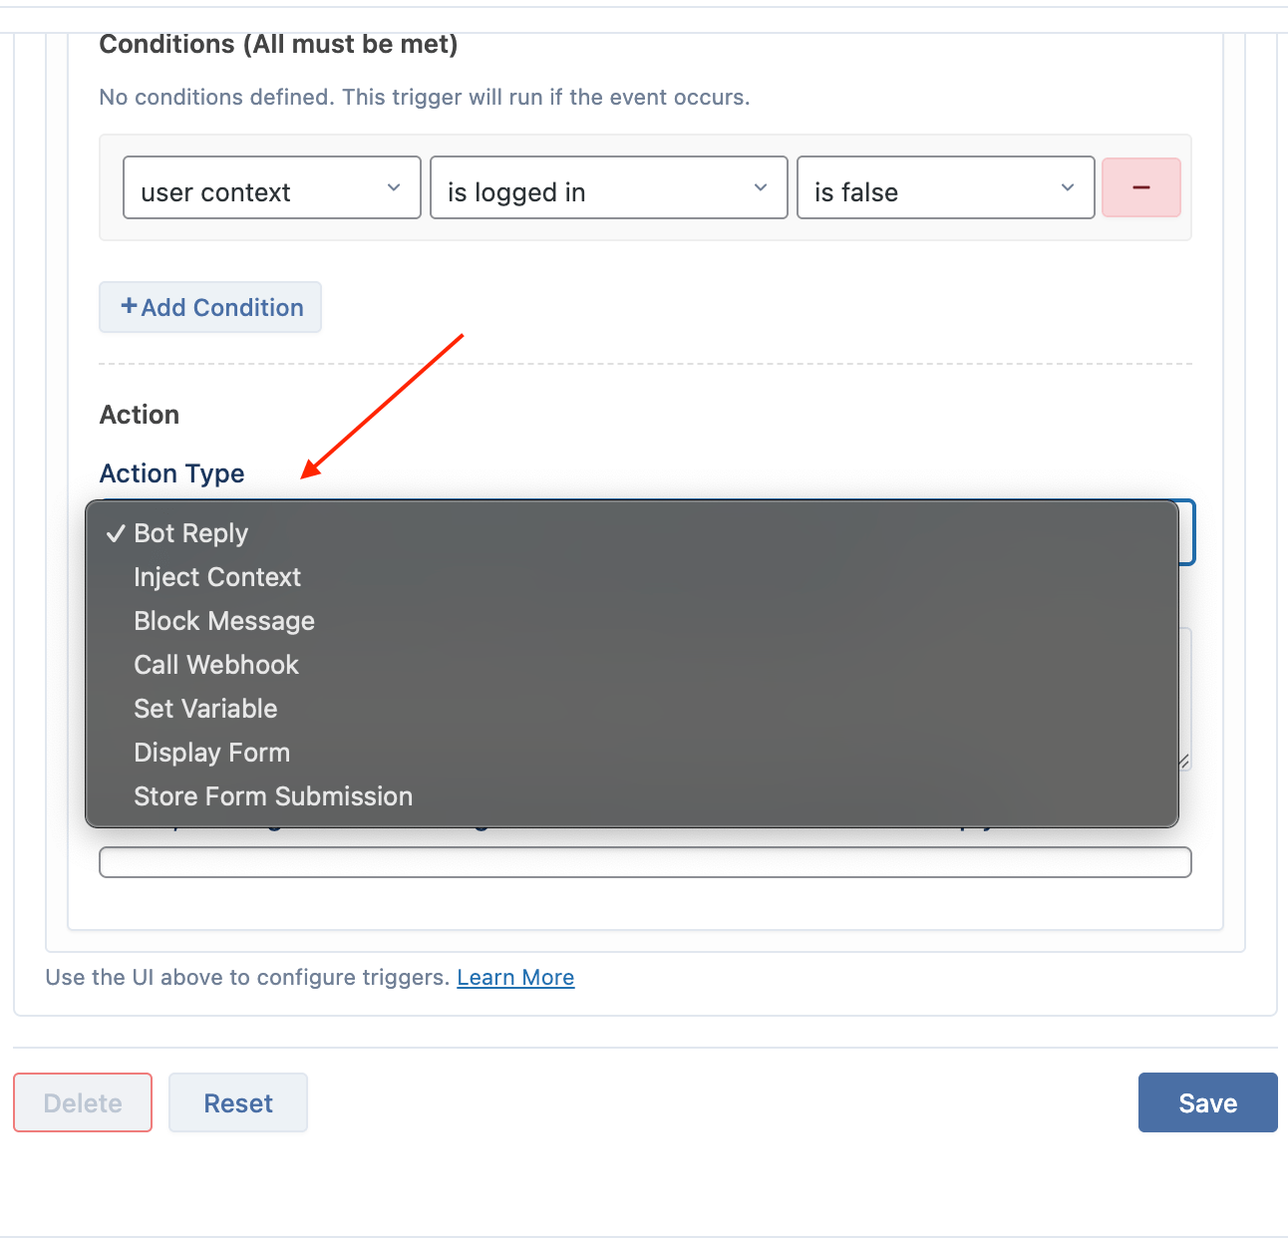Click the Add Condition button
Viewport: 1288px width, 1242px height.
tap(210, 307)
